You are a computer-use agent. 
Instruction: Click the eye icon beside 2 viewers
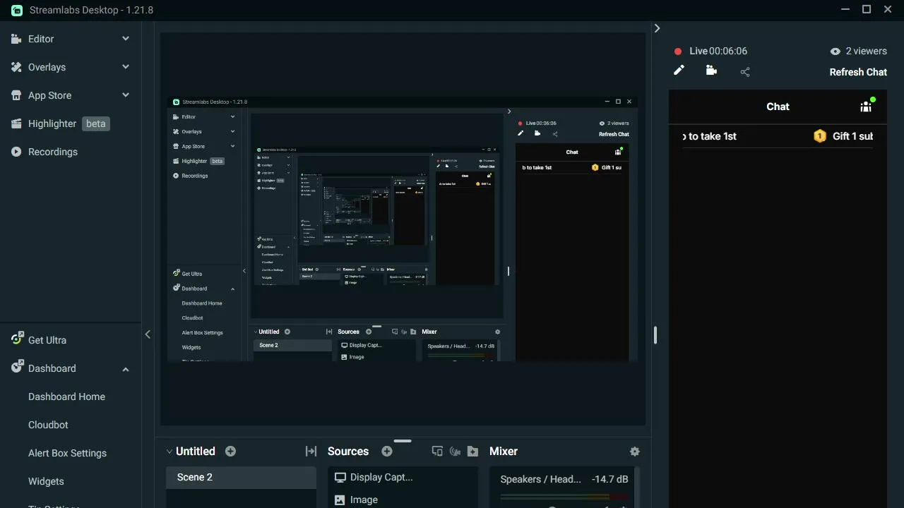[835, 52]
